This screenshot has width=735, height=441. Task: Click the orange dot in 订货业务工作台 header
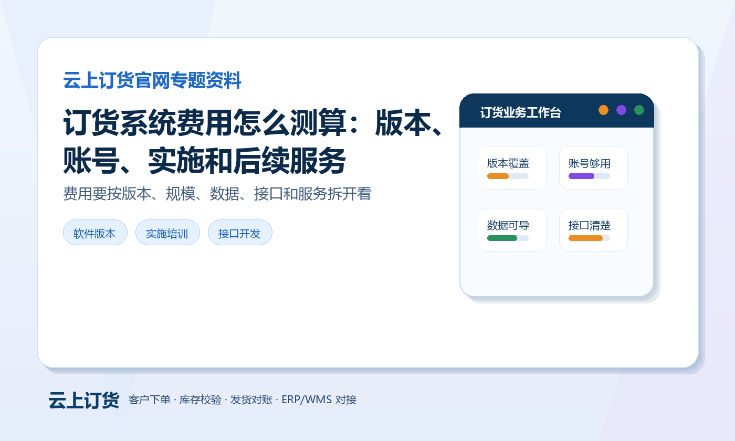[603, 110]
